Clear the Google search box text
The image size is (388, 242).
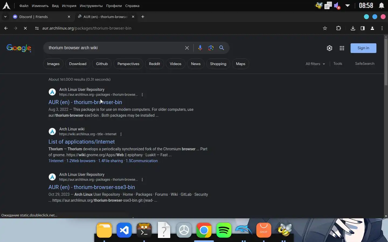(187, 48)
